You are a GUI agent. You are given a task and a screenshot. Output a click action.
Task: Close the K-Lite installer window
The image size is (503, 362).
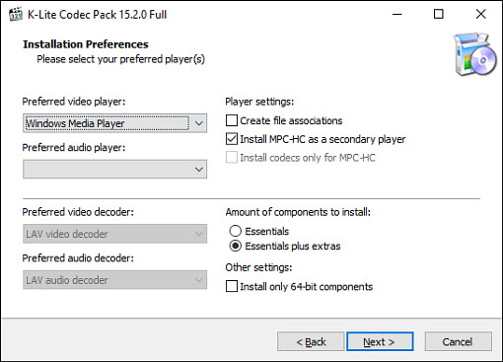click(x=480, y=14)
